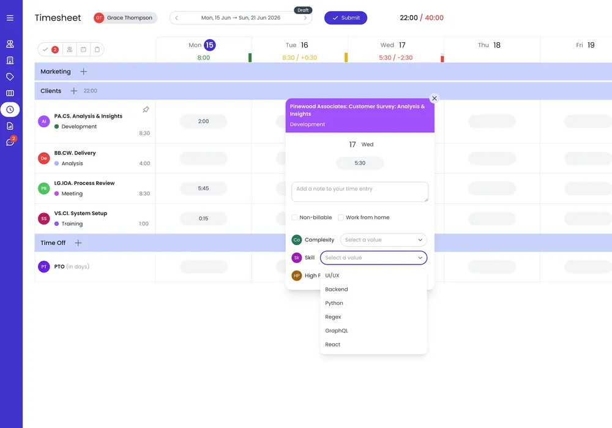Click the checkmark approvals icon with badge
This screenshot has height=428, width=612.
tap(50, 50)
